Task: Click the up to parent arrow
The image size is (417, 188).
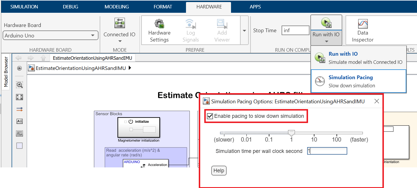Action: coord(43,58)
